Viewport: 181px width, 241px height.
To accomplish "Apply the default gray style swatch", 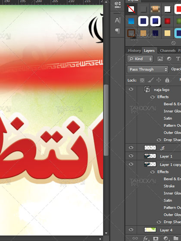I will click(143, 9).
